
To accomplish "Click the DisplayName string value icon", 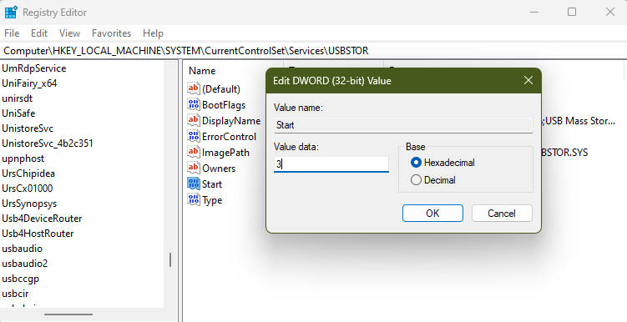I will [x=194, y=120].
